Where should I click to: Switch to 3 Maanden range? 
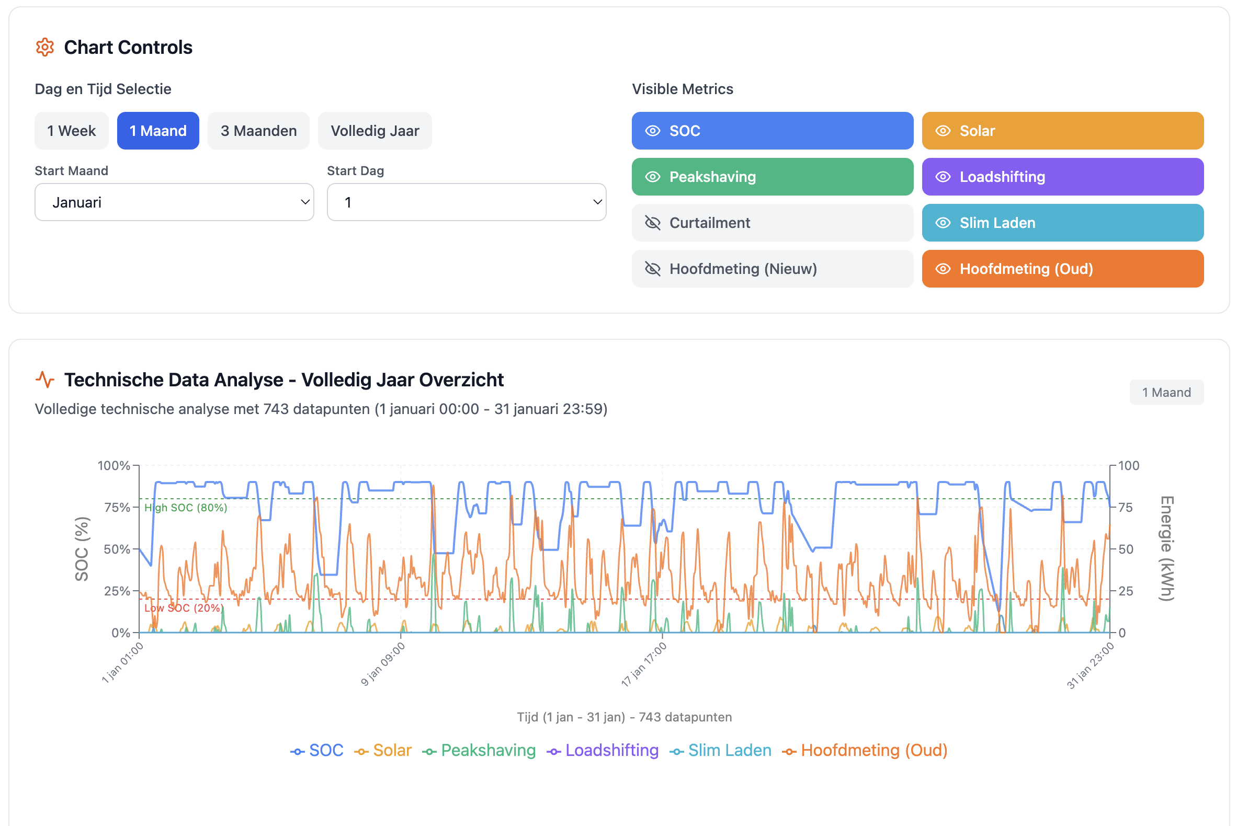258,131
